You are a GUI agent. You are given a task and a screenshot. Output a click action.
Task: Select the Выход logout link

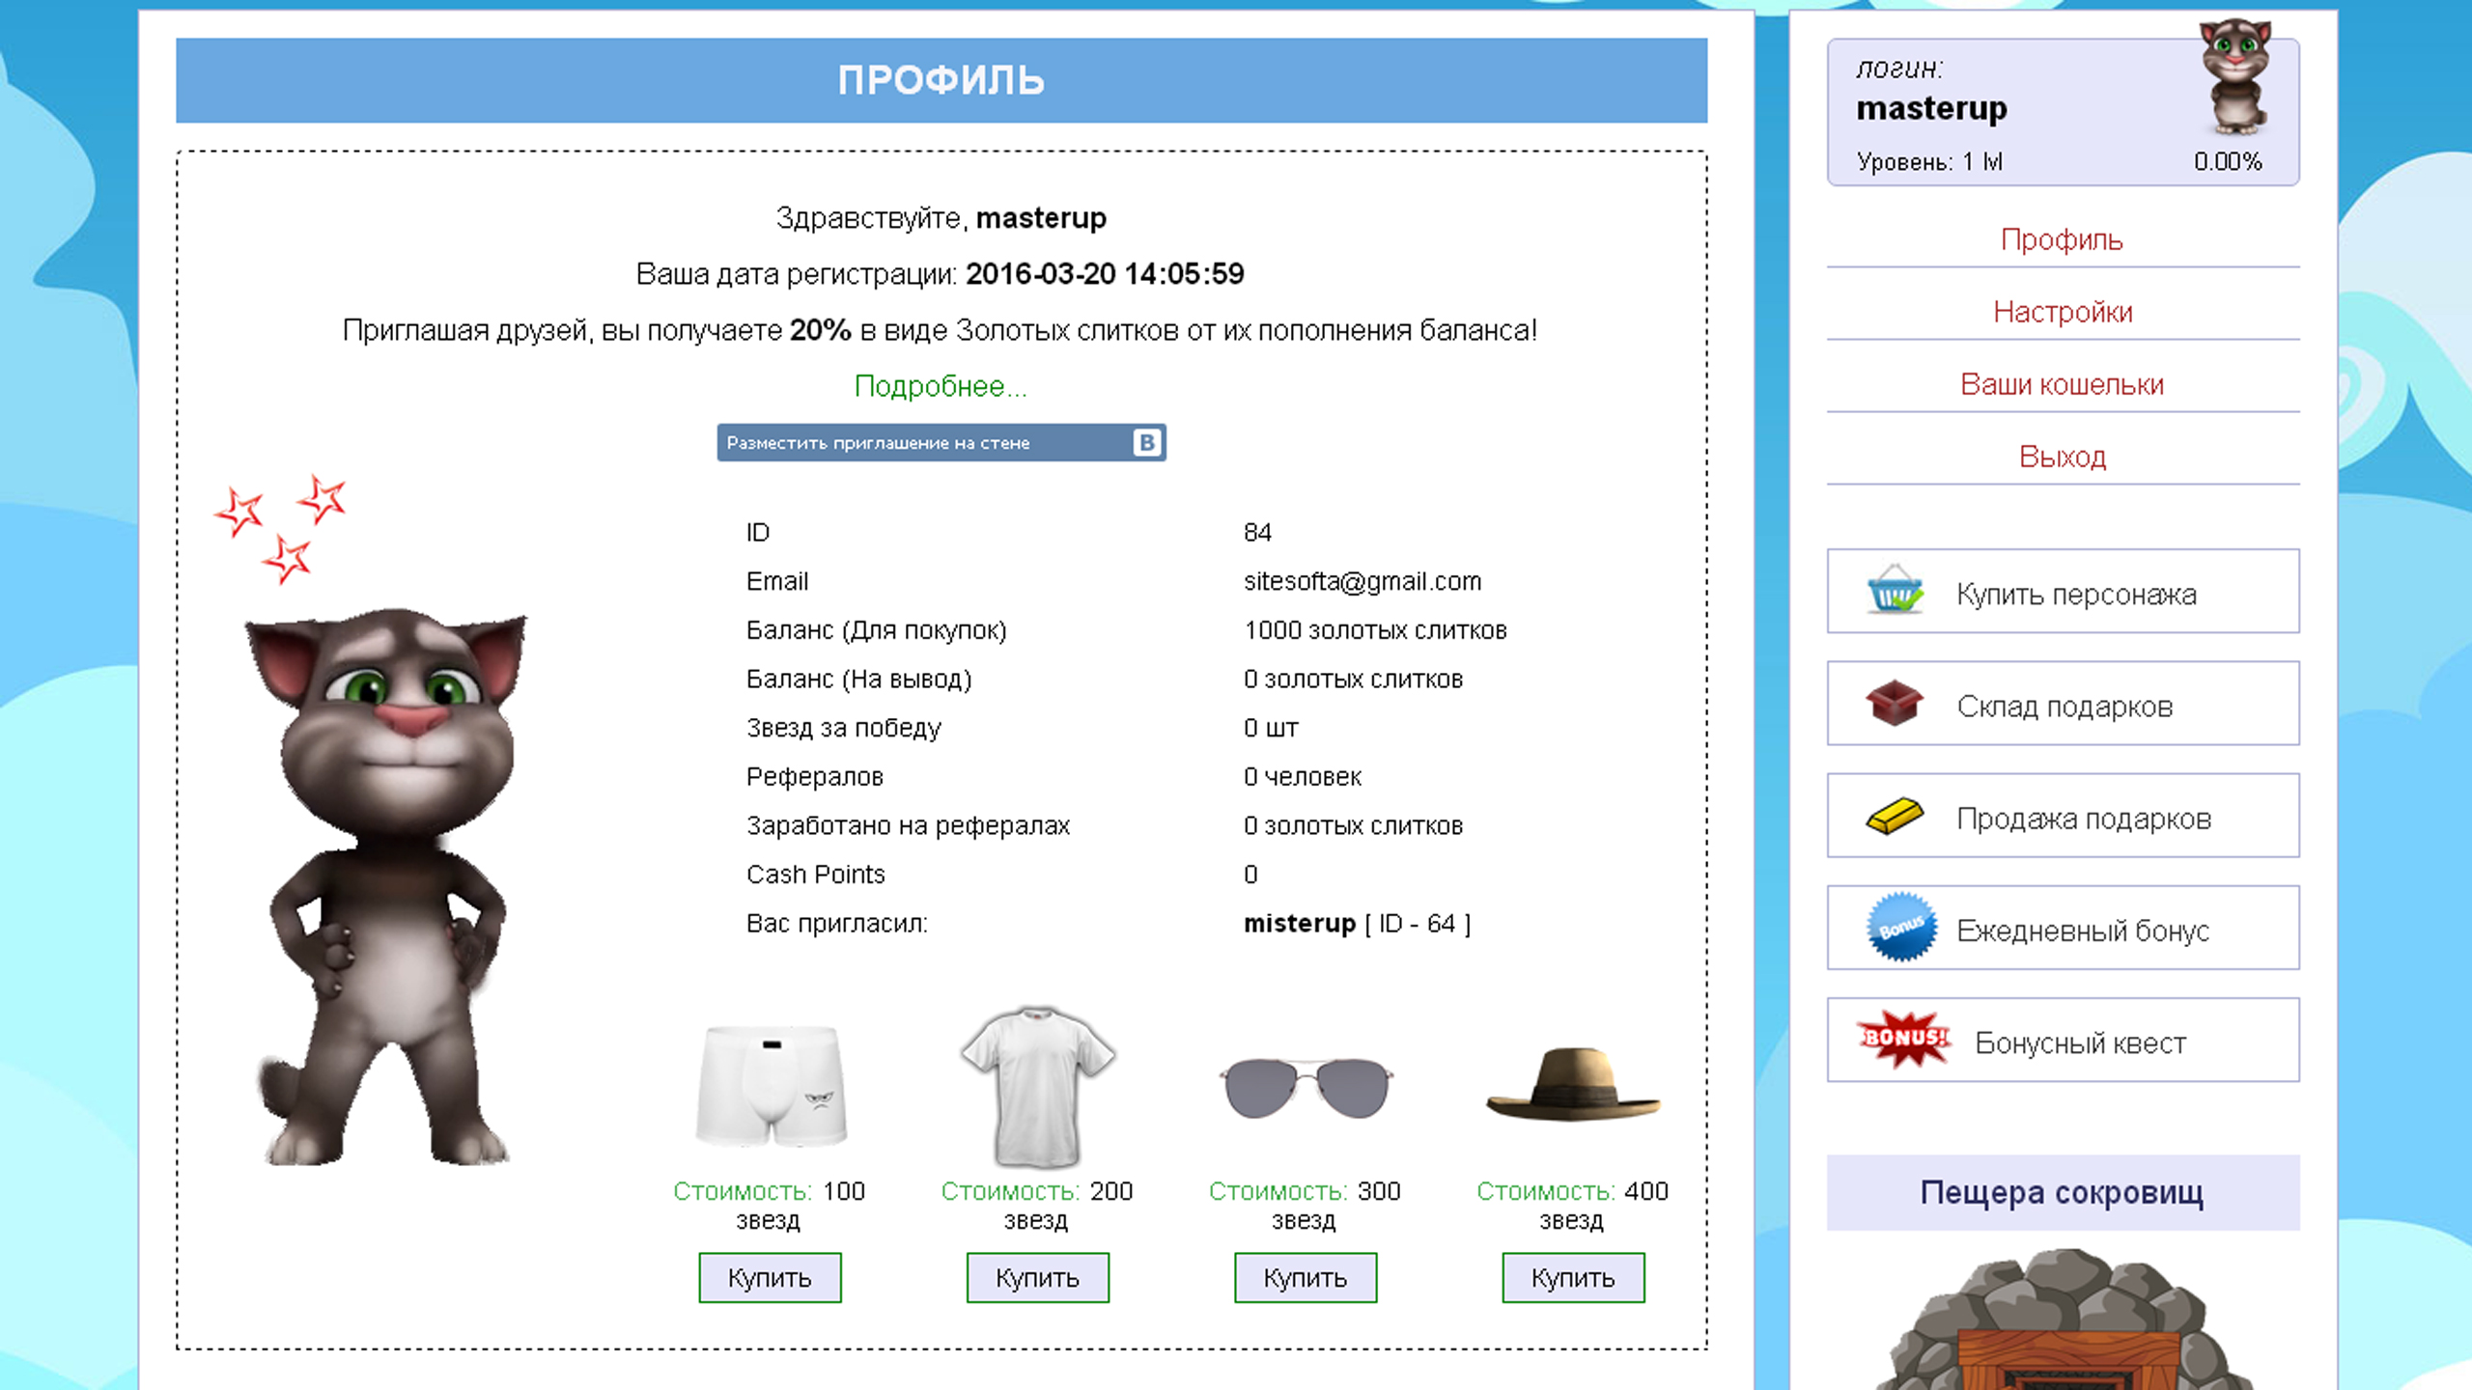click(2063, 457)
